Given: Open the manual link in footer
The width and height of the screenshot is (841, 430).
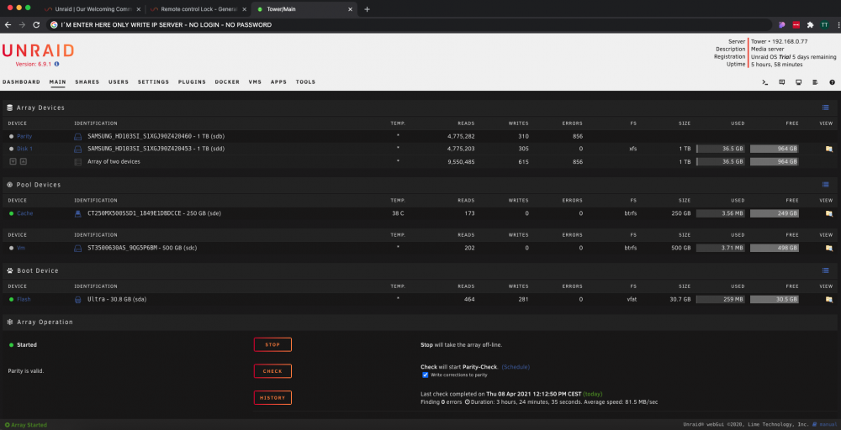Looking at the screenshot, I should (827, 425).
